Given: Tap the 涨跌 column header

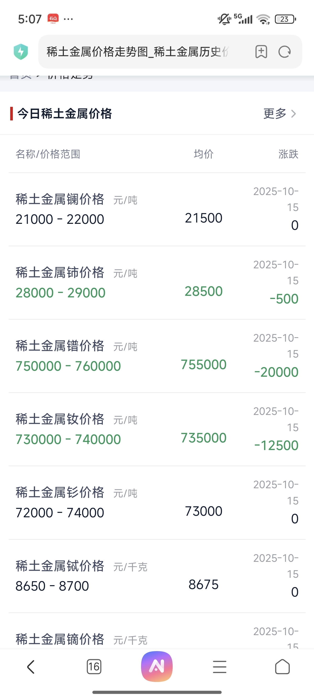Looking at the screenshot, I should [288, 154].
